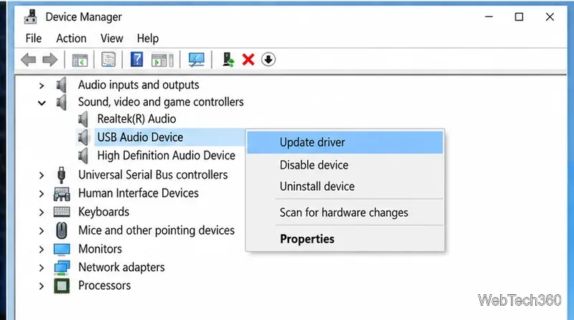Screen dimensions: 574x320
Task: Expand Audio inputs and outputs node
Action: click(x=42, y=85)
